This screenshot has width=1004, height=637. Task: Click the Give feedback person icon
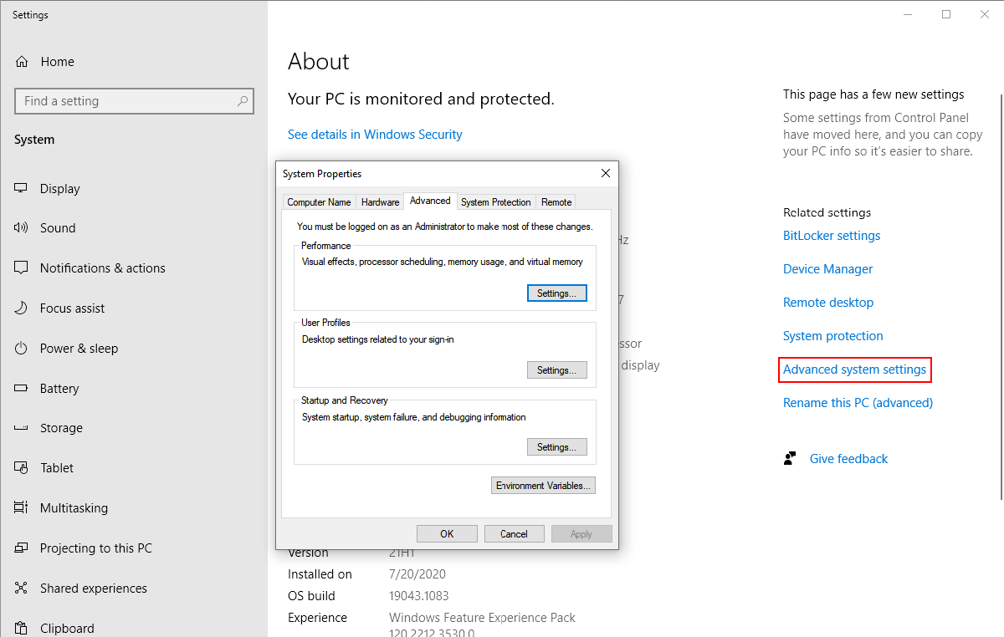point(789,459)
